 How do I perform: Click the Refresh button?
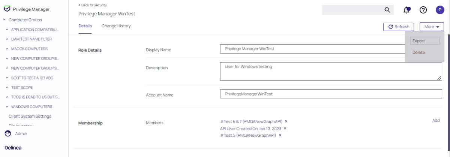399,27
